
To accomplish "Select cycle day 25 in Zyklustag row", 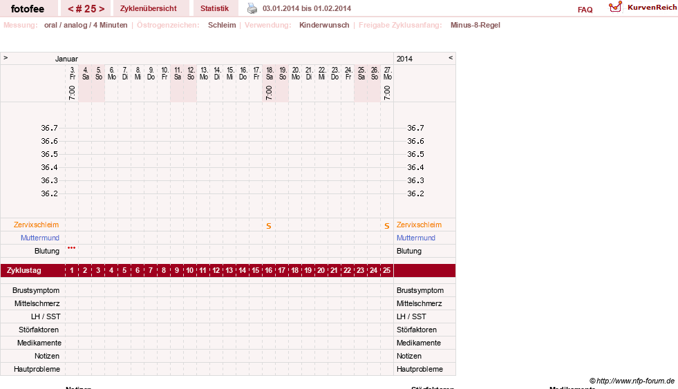I will point(386,271).
